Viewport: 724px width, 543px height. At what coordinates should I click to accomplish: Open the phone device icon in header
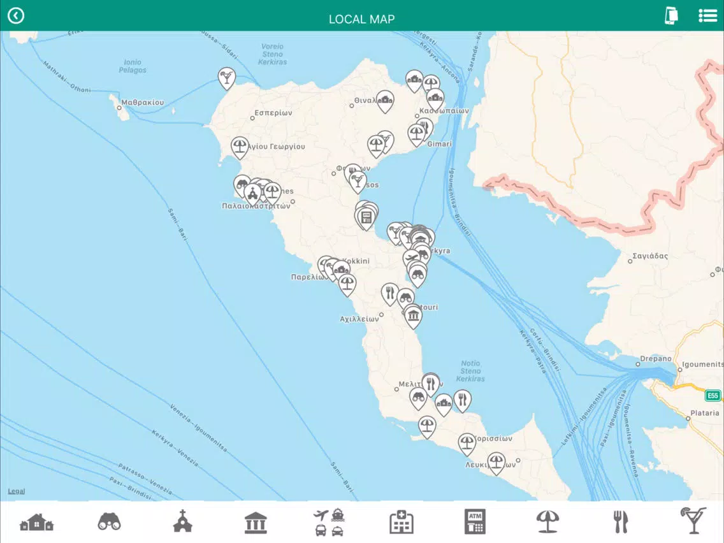click(x=671, y=16)
